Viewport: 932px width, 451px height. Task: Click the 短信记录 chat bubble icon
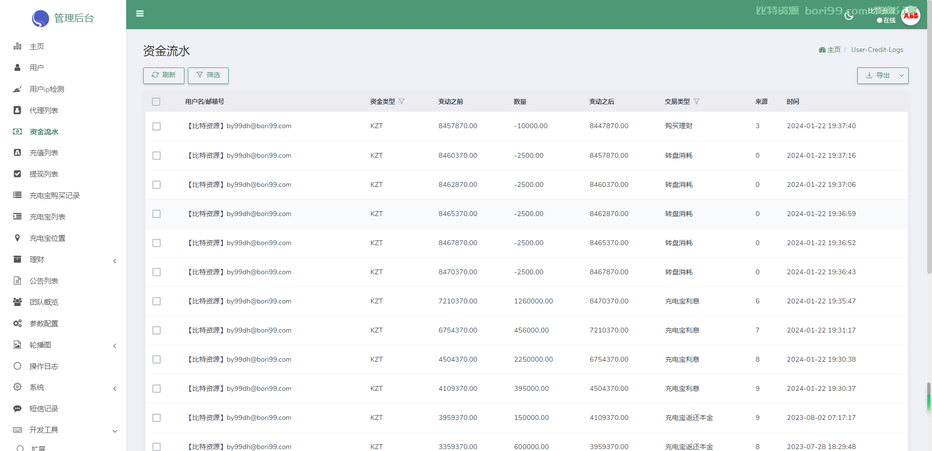[x=17, y=408]
